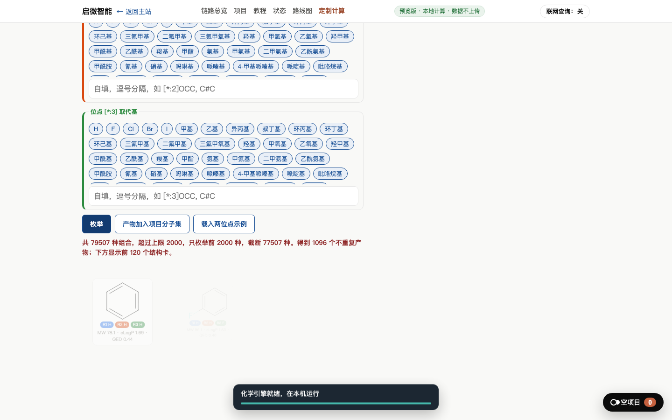Click the 空项目 toggle icon

coord(615,402)
